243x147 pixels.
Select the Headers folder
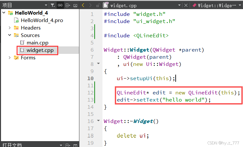point(31,28)
